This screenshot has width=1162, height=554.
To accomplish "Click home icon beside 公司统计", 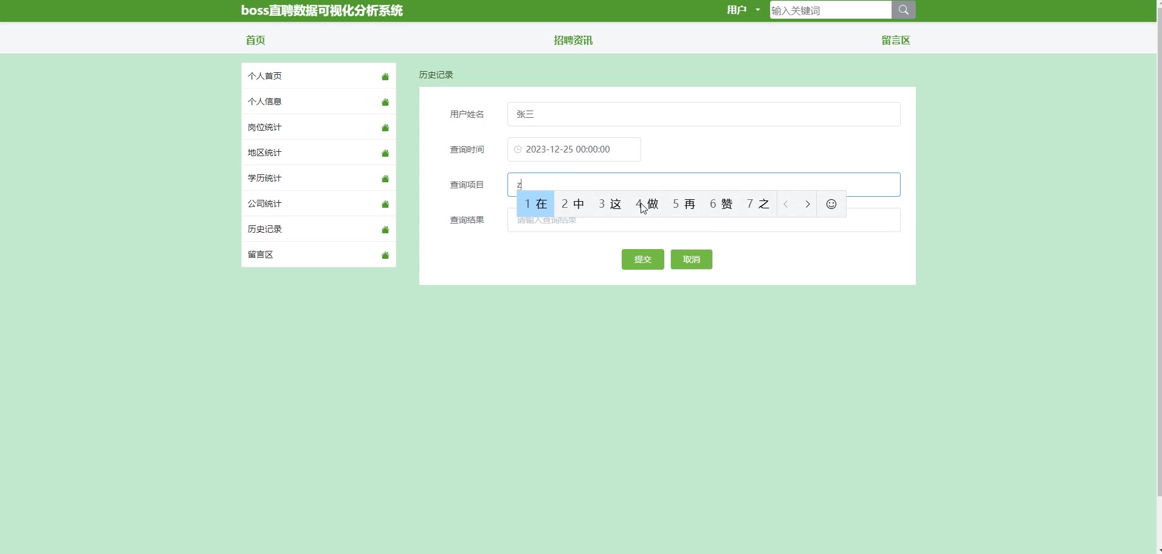I will [x=385, y=204].
